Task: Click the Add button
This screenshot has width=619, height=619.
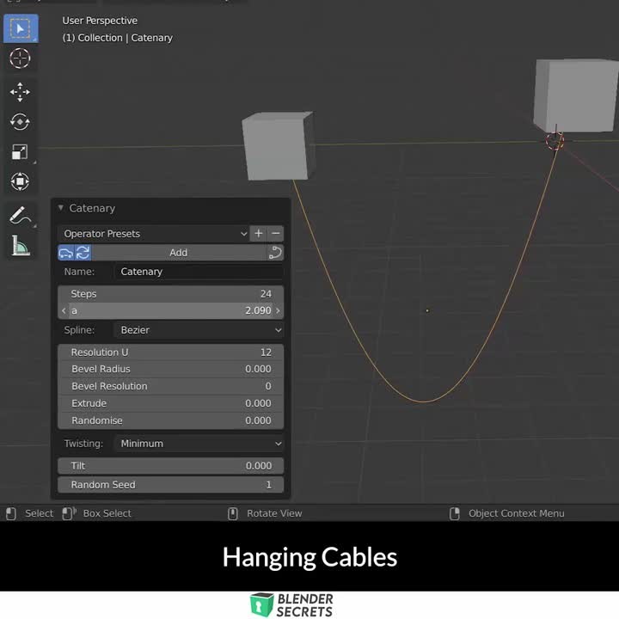Action: pyautogui.click(x=179, y=253)
